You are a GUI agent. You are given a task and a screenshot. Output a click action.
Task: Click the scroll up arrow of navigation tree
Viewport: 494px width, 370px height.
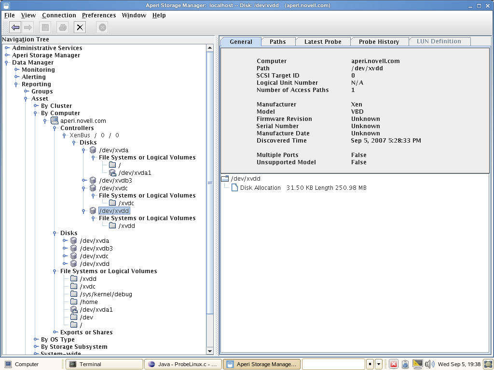click(210, 48)
